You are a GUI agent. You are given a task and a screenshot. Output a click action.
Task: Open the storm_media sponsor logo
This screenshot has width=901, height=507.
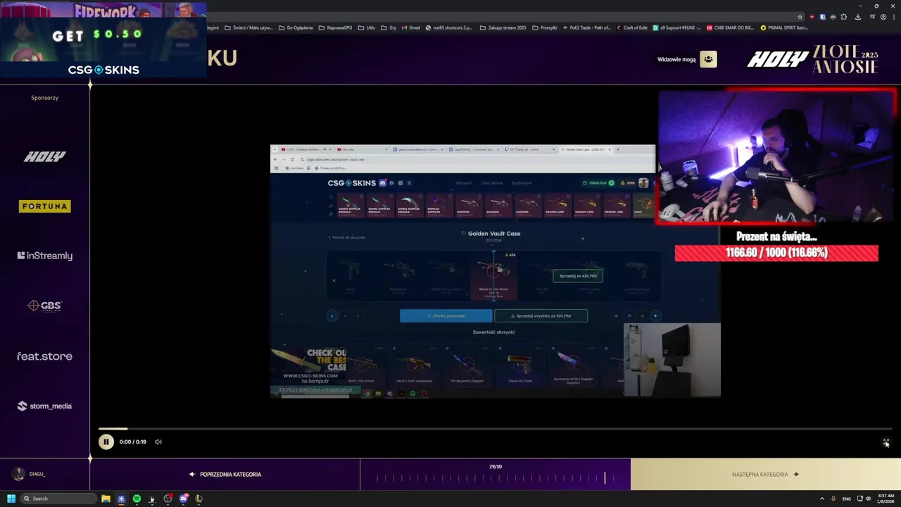pyautogui.click(x=44, y=406)
